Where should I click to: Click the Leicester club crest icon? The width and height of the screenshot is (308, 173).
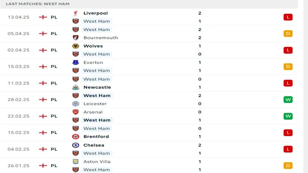(x=75, y=104)
